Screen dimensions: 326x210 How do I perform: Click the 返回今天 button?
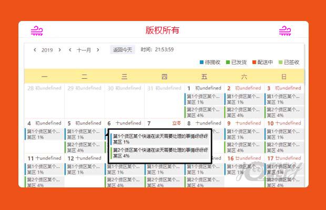[122, 50]
